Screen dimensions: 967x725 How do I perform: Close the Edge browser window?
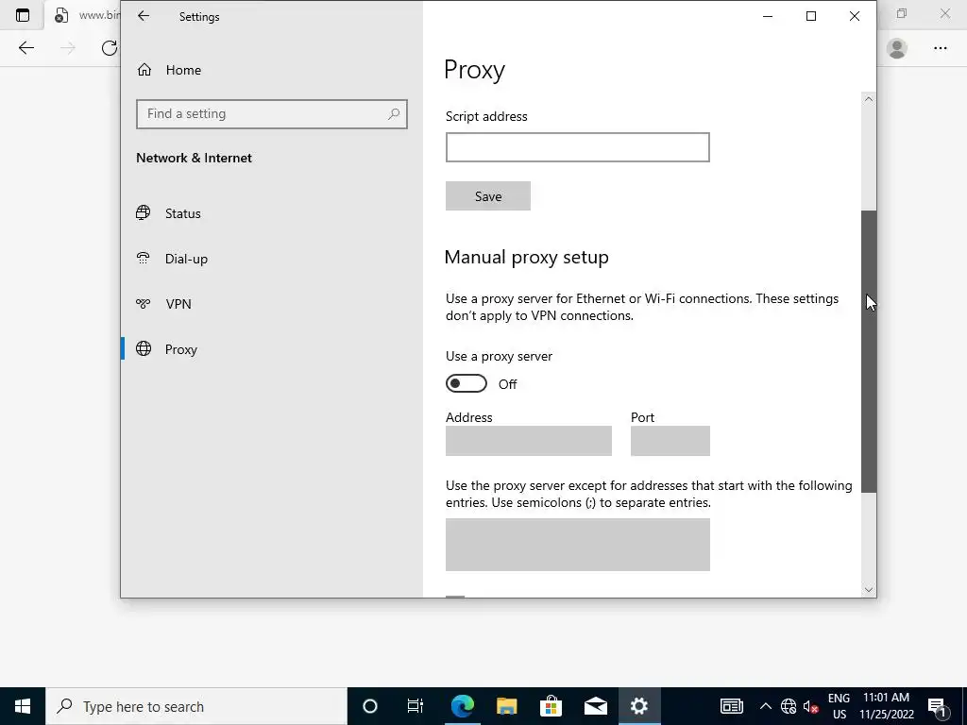pos(944,13)
